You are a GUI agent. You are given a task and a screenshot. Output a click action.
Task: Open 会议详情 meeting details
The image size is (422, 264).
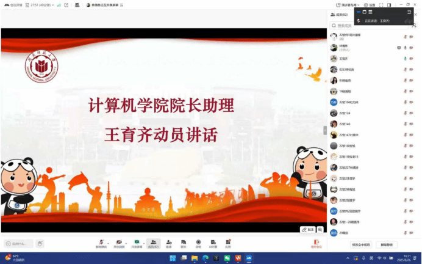tap(11, 4)
